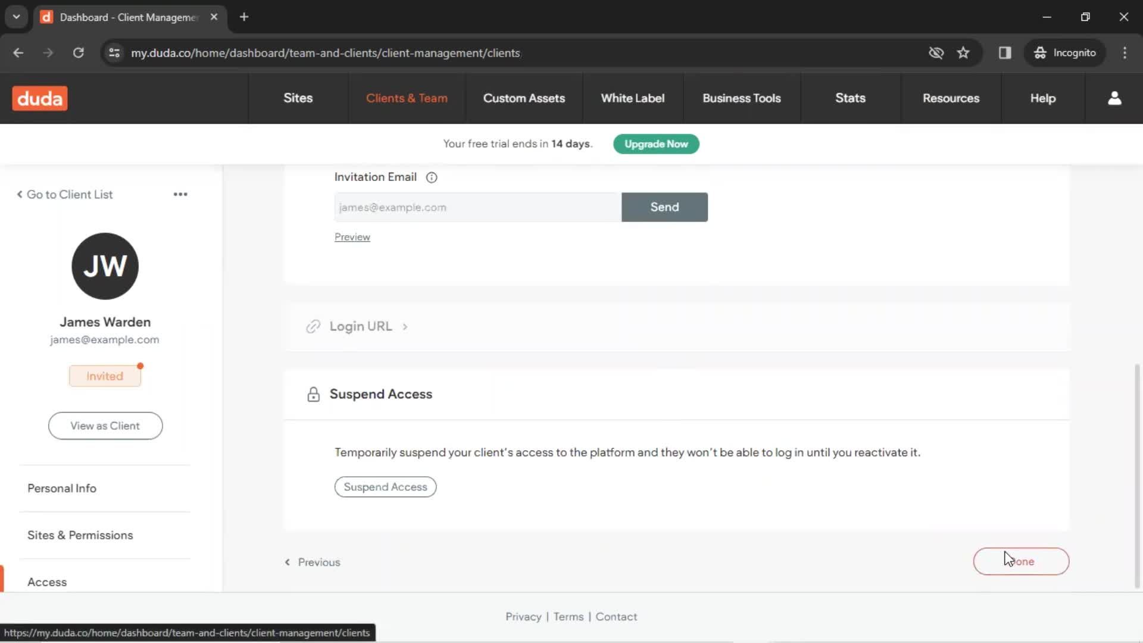Open the Privacy footer link
This screenshot has height=643, width=1143.
pyautogui.click(x=523, y=617)
